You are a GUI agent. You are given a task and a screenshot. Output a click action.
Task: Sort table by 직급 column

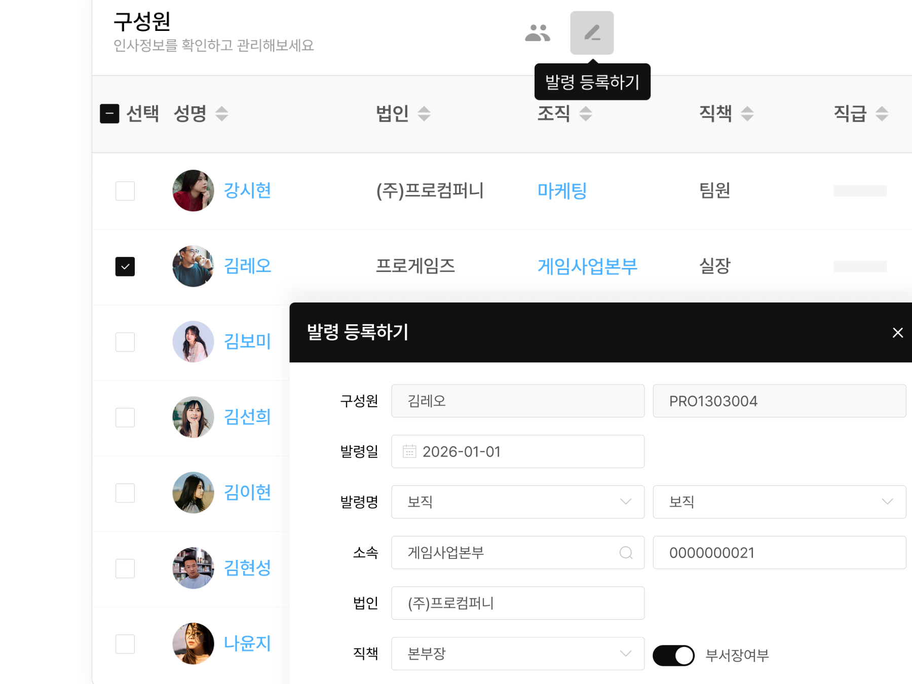point(882,114)
